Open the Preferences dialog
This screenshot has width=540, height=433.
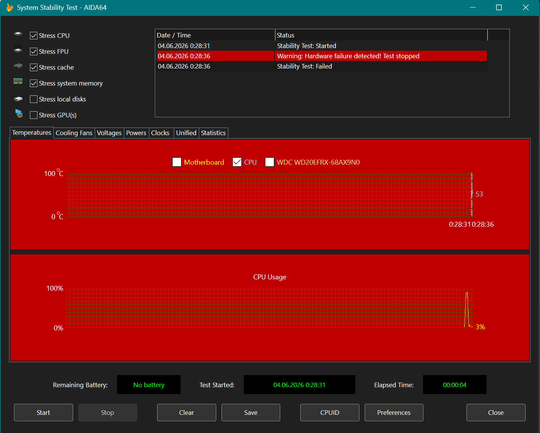(x=394, y=413)
